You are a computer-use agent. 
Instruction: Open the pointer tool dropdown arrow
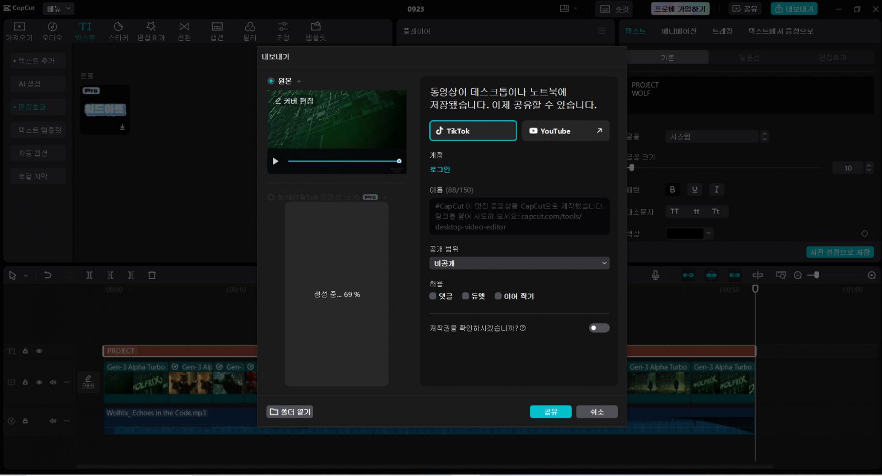25,275
